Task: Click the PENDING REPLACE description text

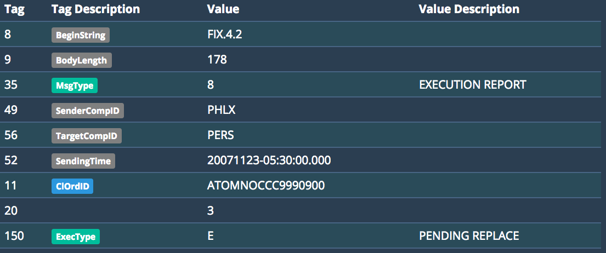Action: (469, 236)
